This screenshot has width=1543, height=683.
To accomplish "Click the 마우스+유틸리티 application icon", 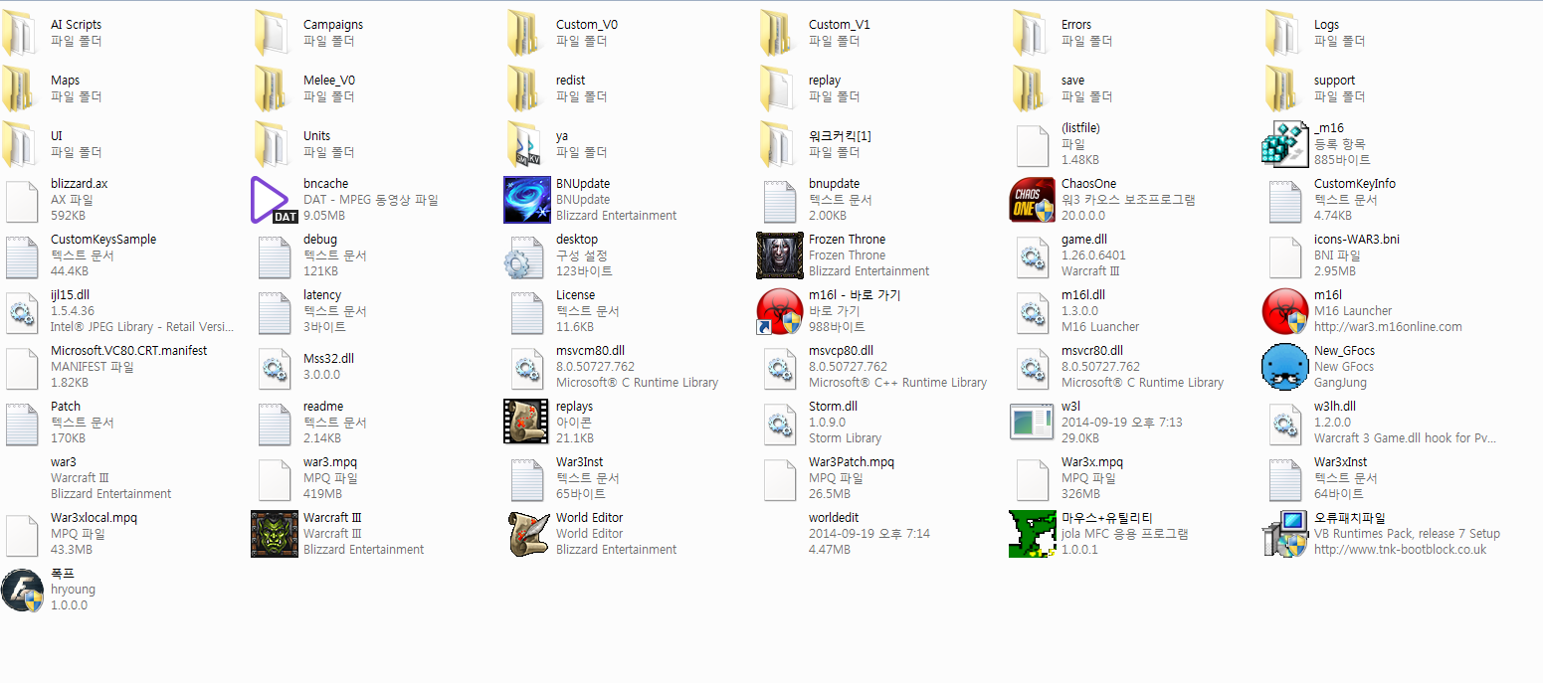I will (1032, 534).
